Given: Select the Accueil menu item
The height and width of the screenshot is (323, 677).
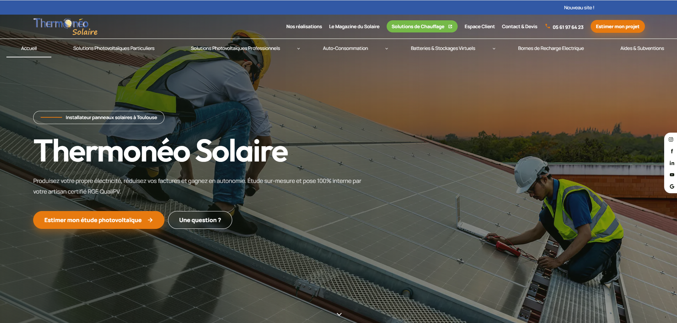Looking at the screenshot, I should (29, 48).
